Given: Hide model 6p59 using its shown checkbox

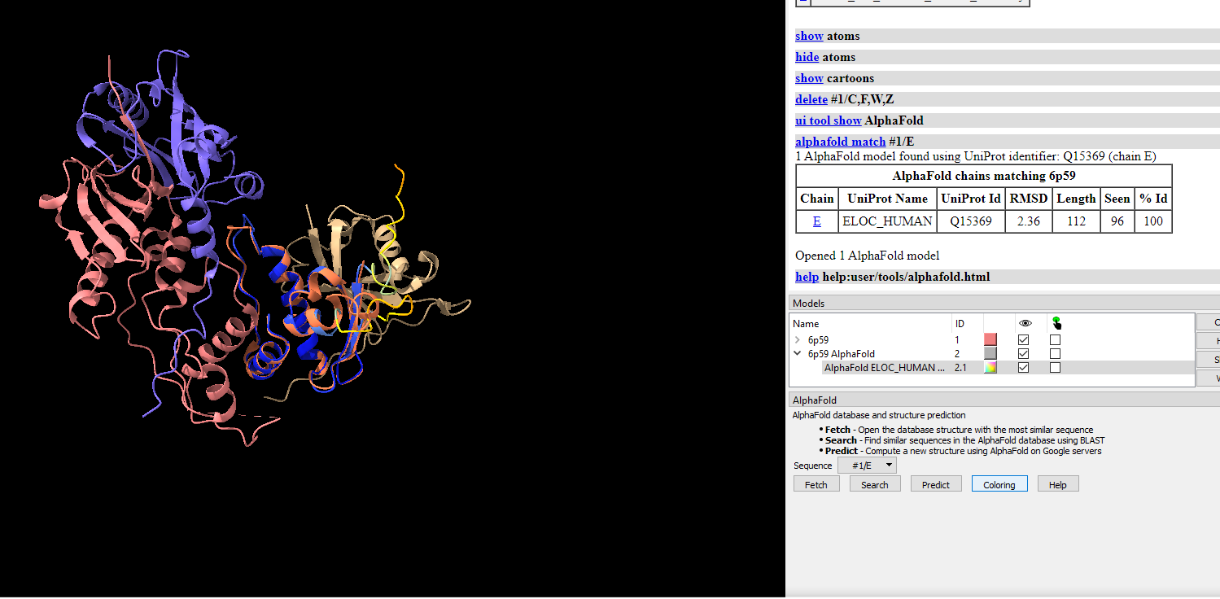Looking at the screenshot, I should 1024,339.
